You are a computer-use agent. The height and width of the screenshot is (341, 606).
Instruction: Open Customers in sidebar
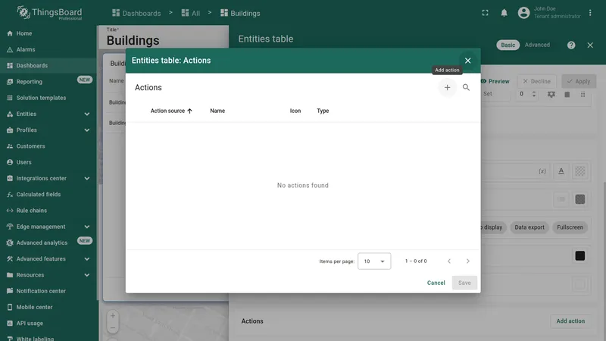tap(48, 146)
